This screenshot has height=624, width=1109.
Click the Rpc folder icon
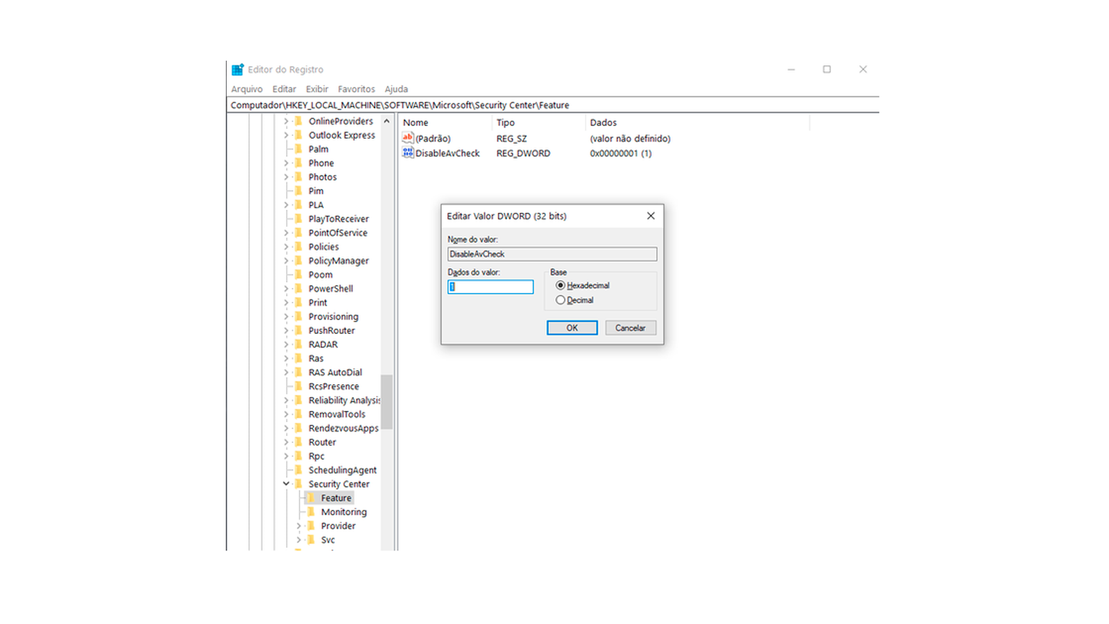(x=299, y=456)
